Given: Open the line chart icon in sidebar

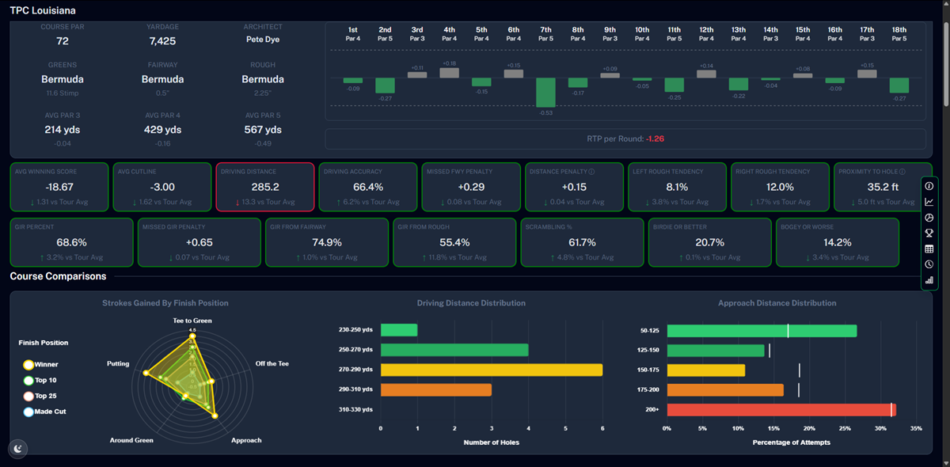Looking at the screenshot, I should pyautogui.click(x=929, y=202).
